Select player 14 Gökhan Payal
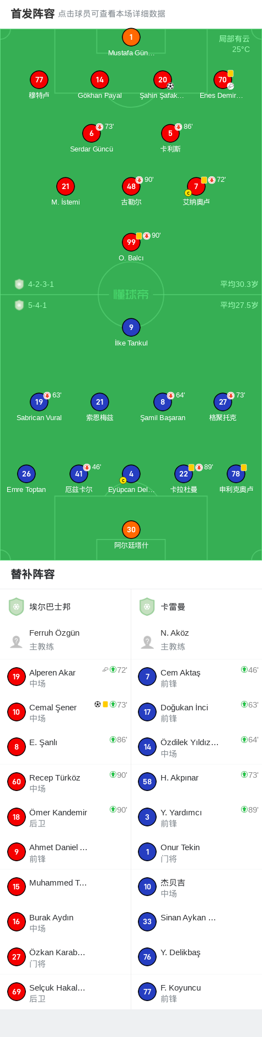This screenshot has width=262, height=1037. 100,85
